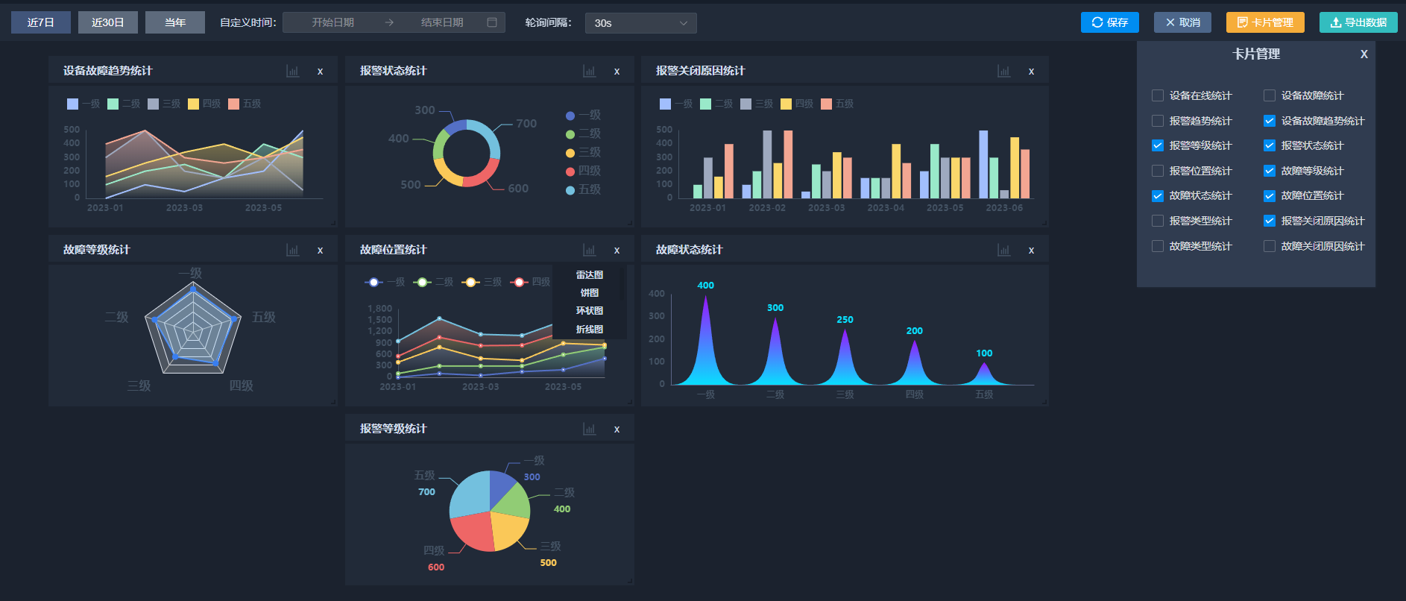Click chart type icon on 故障位置统计 card
This screenshot has height=601, width=1406.
(x=589, y=251)
